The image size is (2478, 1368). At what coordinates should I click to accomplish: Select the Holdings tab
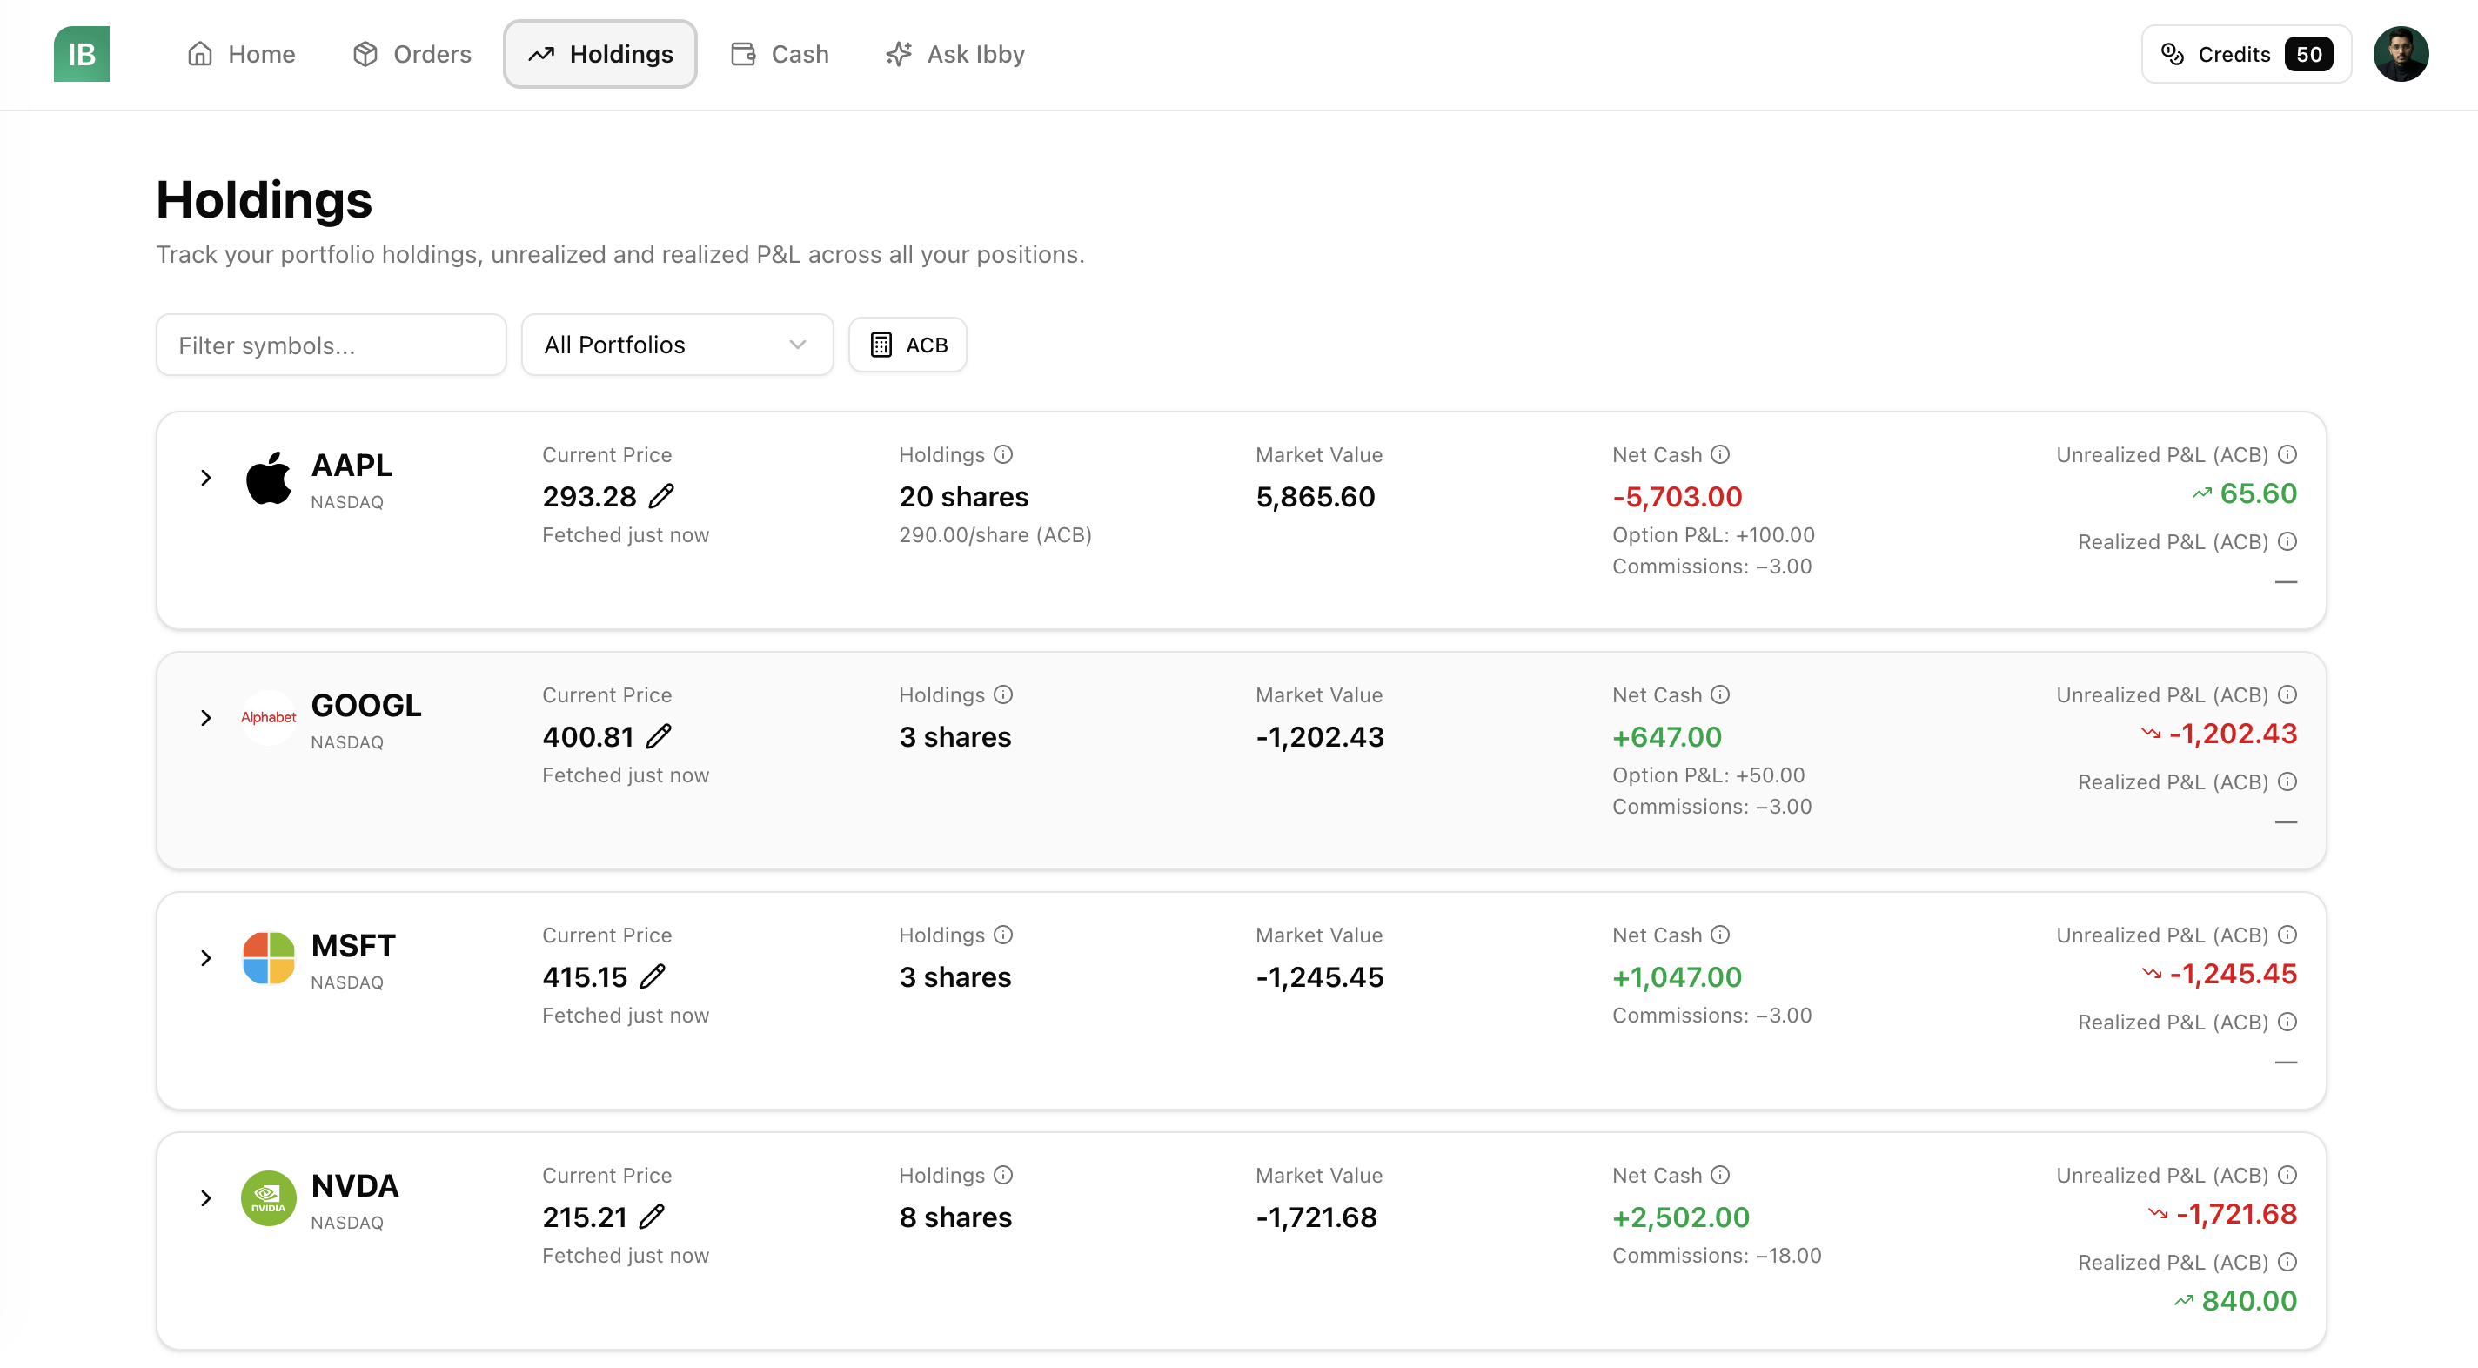600,54
